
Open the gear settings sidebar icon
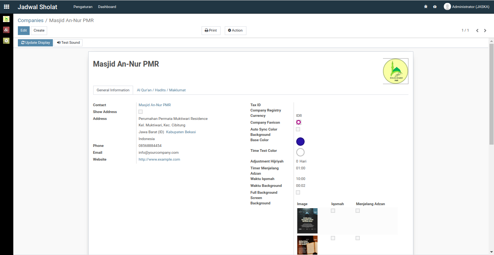point(6,41)
